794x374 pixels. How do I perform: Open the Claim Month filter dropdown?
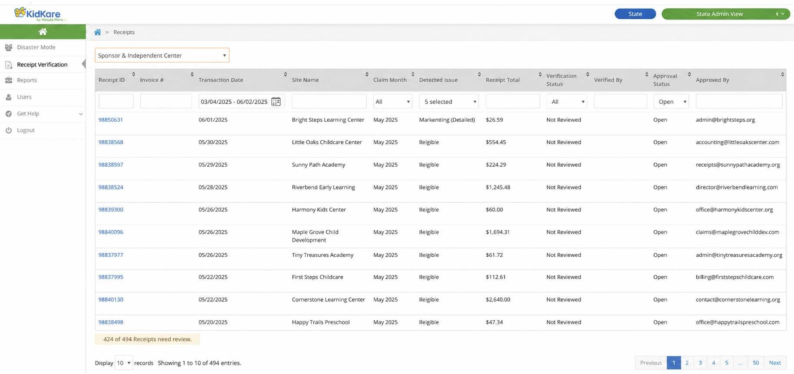(392, 102)
